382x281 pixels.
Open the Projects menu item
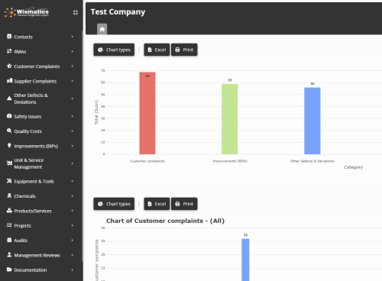pyautogui.click(x=40, y=225)
